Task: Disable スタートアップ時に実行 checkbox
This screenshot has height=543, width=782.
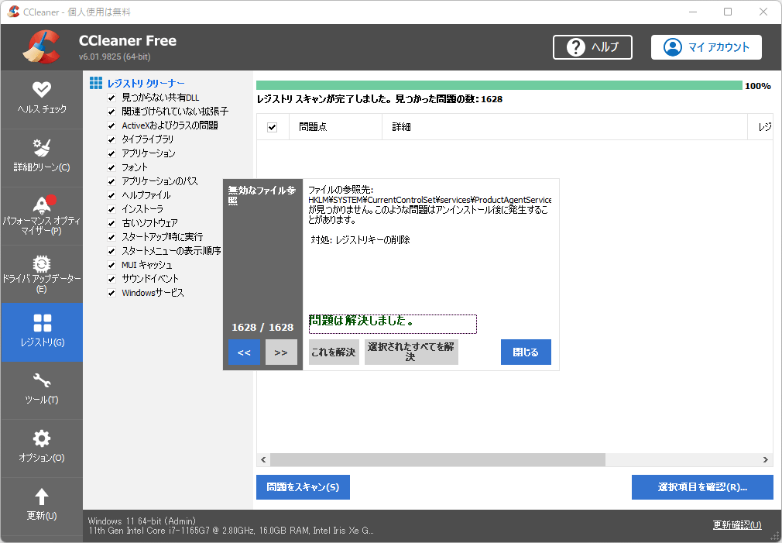Action: pos(111,238)
